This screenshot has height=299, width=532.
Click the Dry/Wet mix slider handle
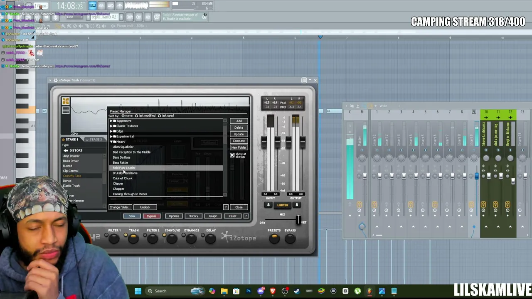[298, 220]
